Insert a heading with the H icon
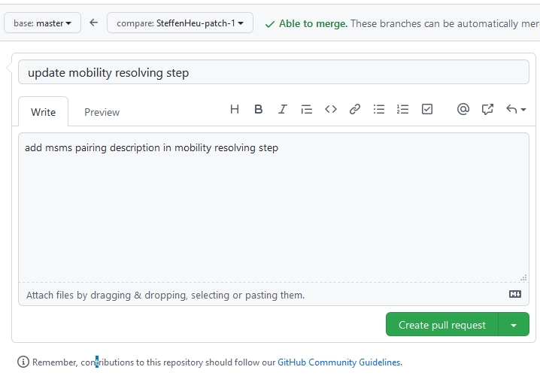The width and height of the screenshot is (540, 385). pyautogui.click(x=235, y=110)
